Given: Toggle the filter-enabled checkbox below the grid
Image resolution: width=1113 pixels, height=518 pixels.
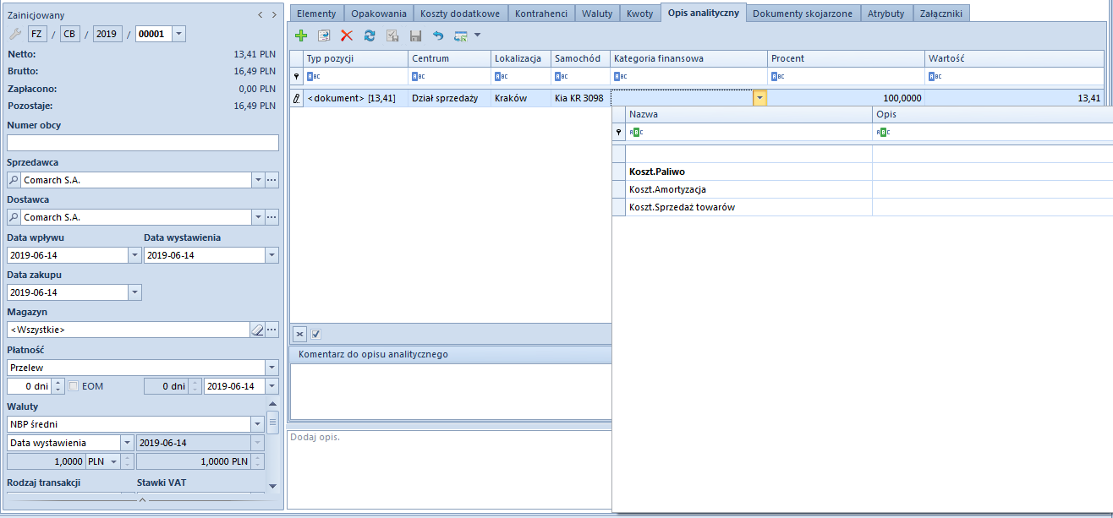Looking at the screenshot, I should (x=315, y=334).
